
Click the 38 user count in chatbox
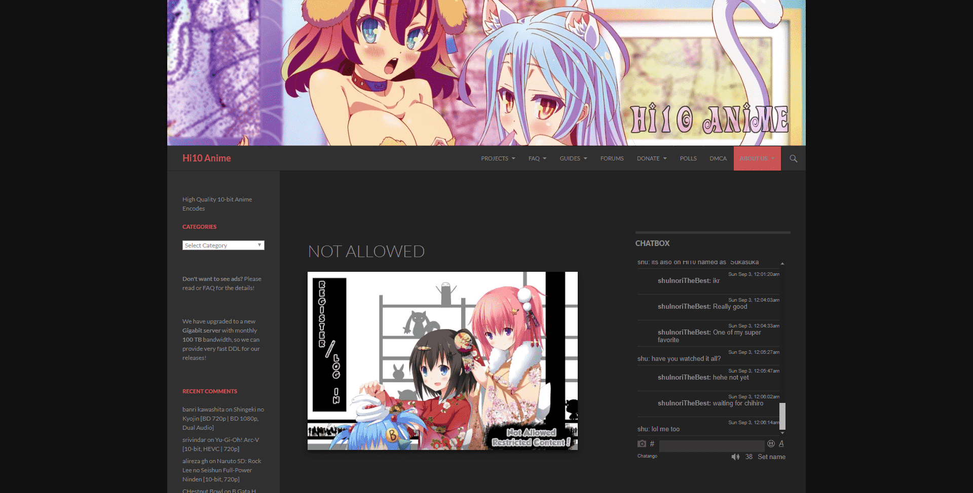pos(749,457)
